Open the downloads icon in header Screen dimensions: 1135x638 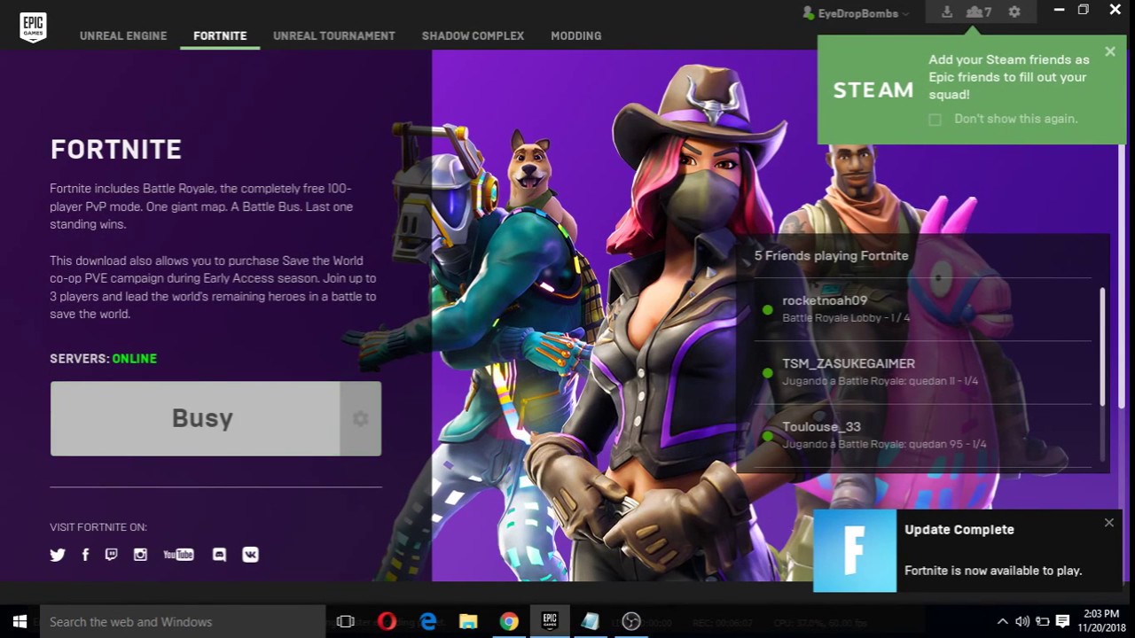(947, 12)
